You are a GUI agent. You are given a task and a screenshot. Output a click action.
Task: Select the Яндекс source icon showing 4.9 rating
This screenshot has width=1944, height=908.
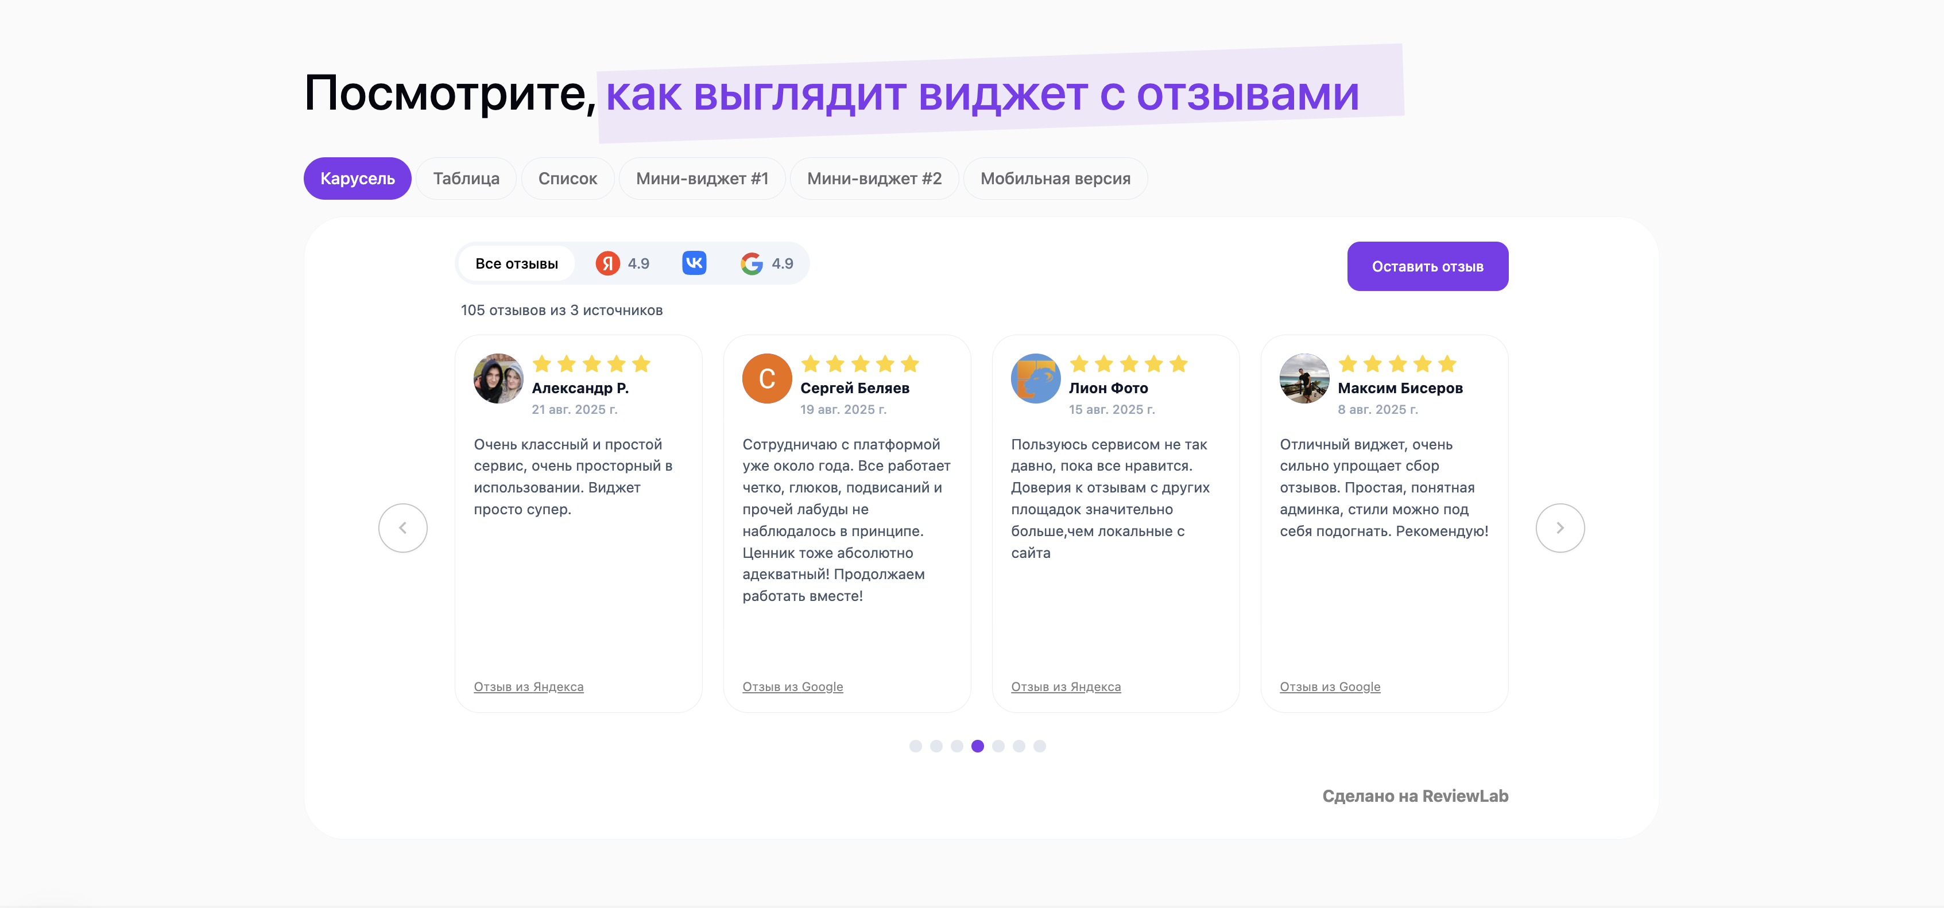608,263
